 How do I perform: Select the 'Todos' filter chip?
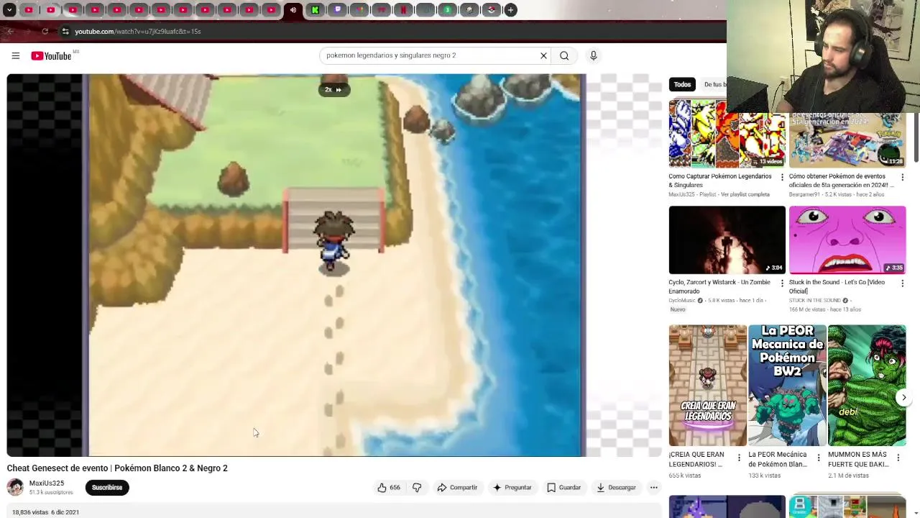(x=682, y=84)
